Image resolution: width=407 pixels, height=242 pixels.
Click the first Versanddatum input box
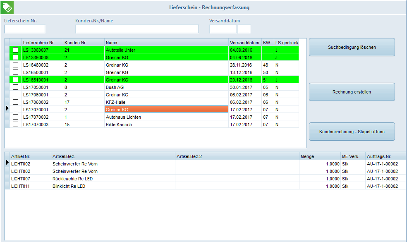(223, 29)
